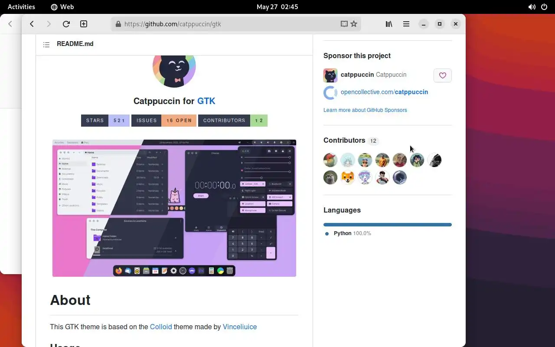This screenshot has height=347, width=555.
Task: Go back with the browser back arrow
Action: point(32,24)
